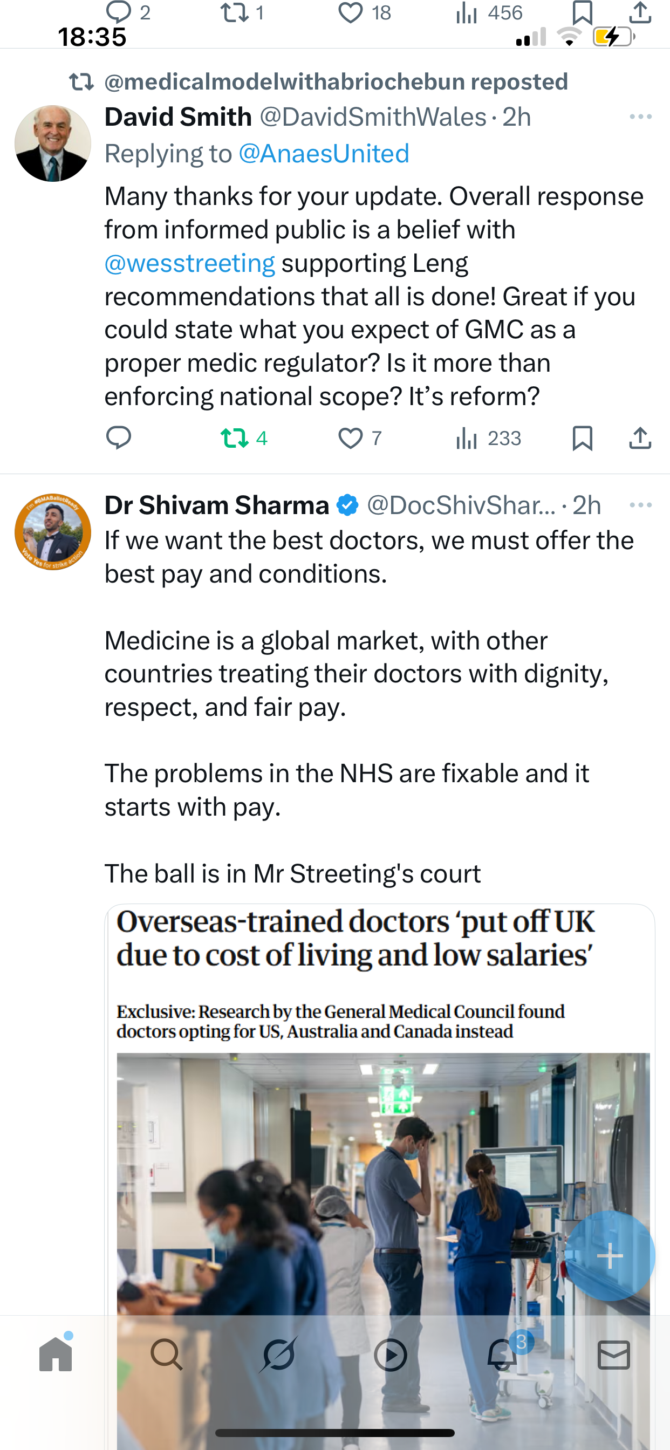Reply to David Smith's tweet
The image size is (670, 1450).
118,438
